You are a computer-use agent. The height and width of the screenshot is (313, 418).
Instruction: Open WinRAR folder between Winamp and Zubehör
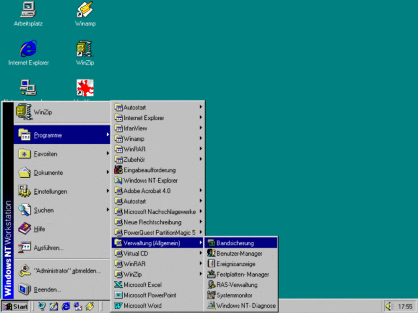(x=158, y=149)
